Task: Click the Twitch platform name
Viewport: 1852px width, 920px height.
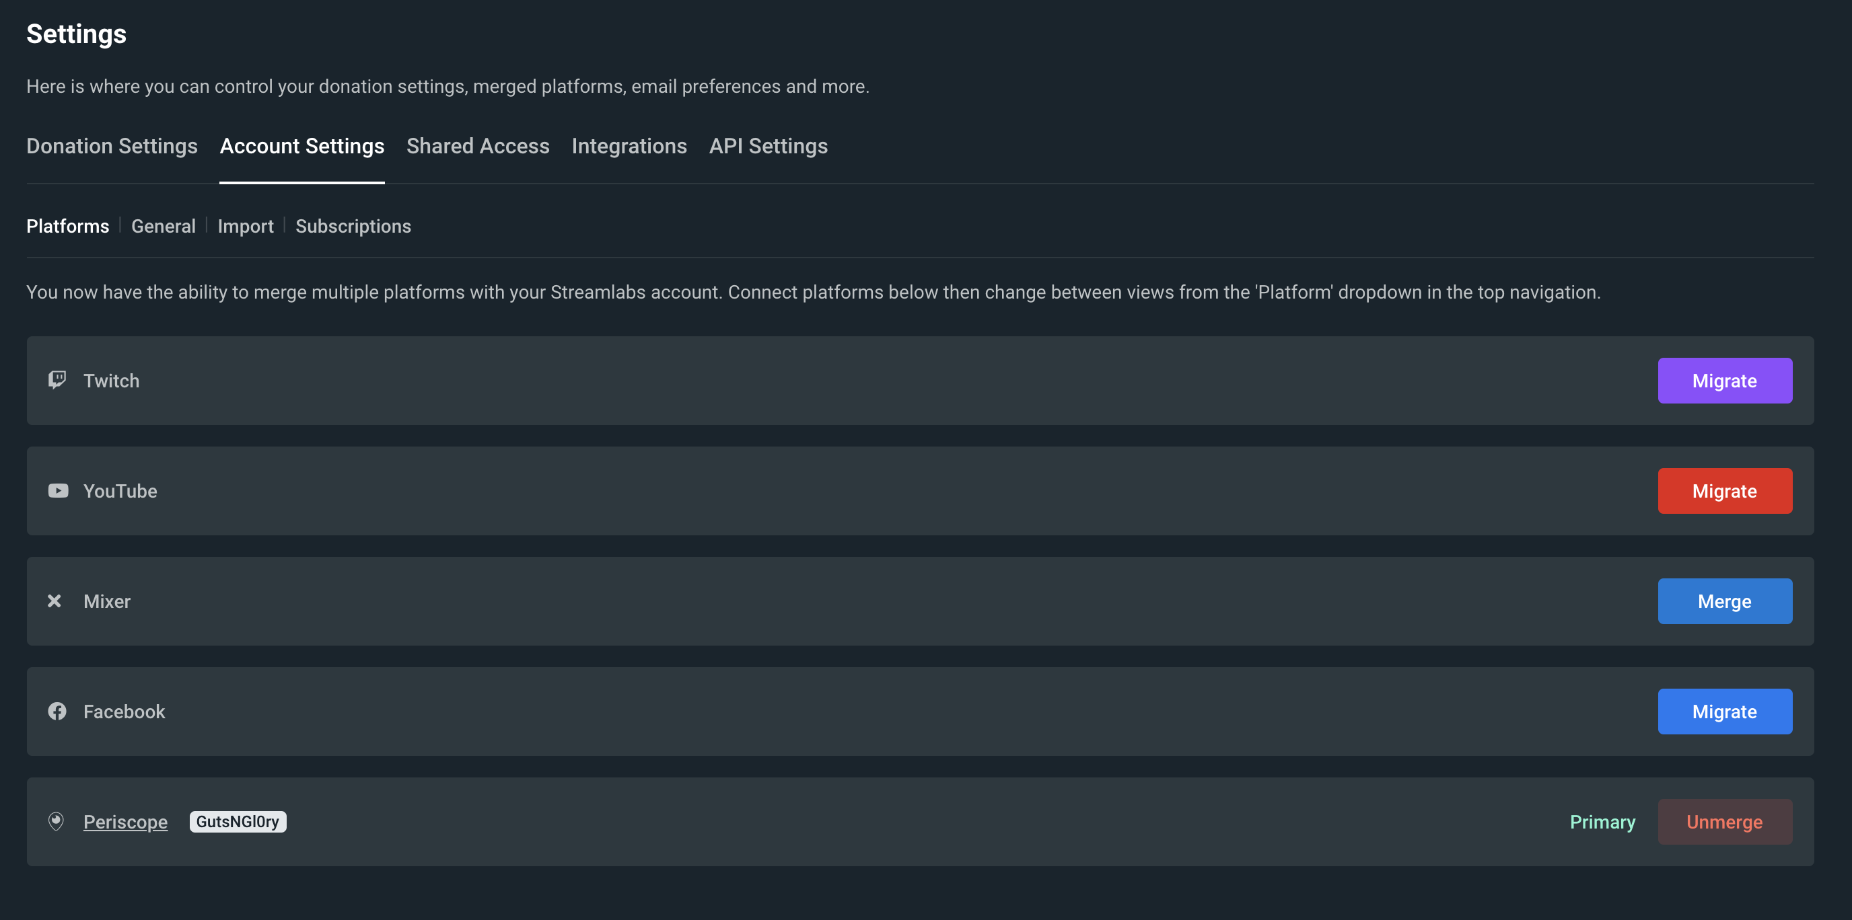Action: tap(112, 381)
